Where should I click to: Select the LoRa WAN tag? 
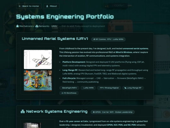[88, 88]
